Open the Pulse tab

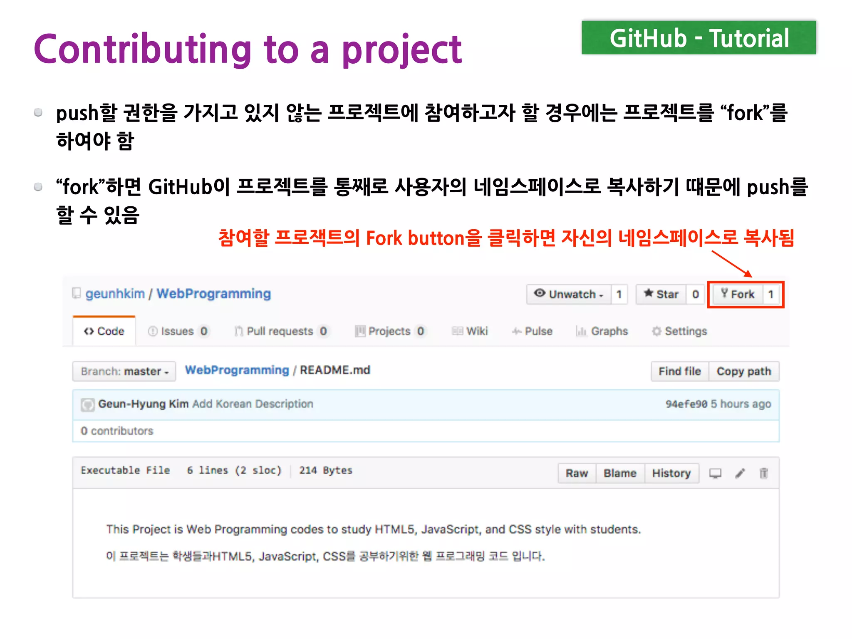(x=532, y=331)
